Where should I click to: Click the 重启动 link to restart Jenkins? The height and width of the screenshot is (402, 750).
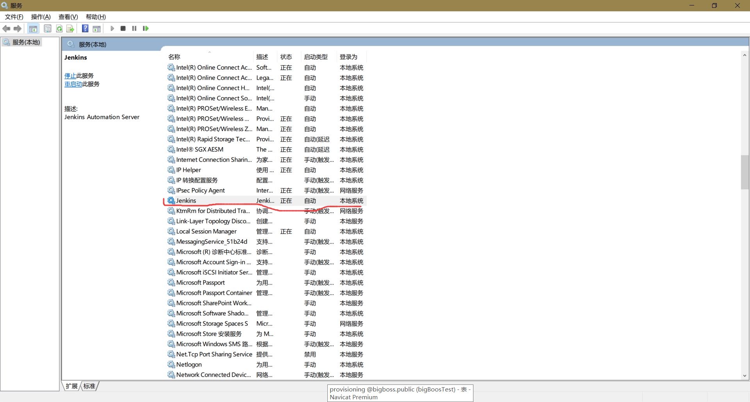coord(73,84)
